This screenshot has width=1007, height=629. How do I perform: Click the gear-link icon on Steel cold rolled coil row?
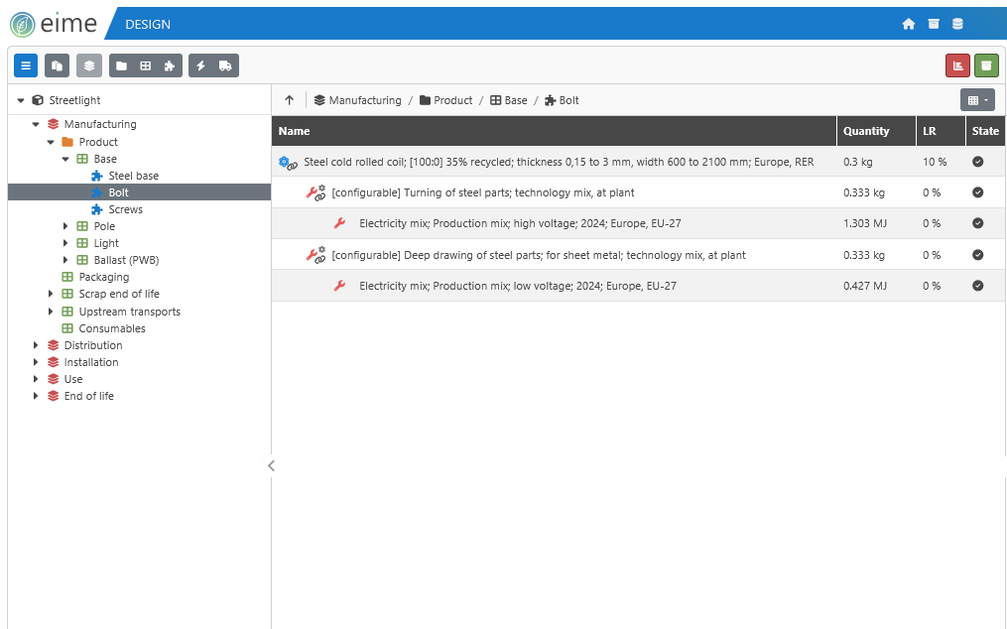(288, 163)
